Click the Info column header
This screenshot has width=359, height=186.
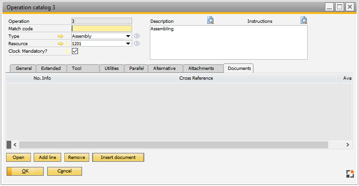pos(110,78)
